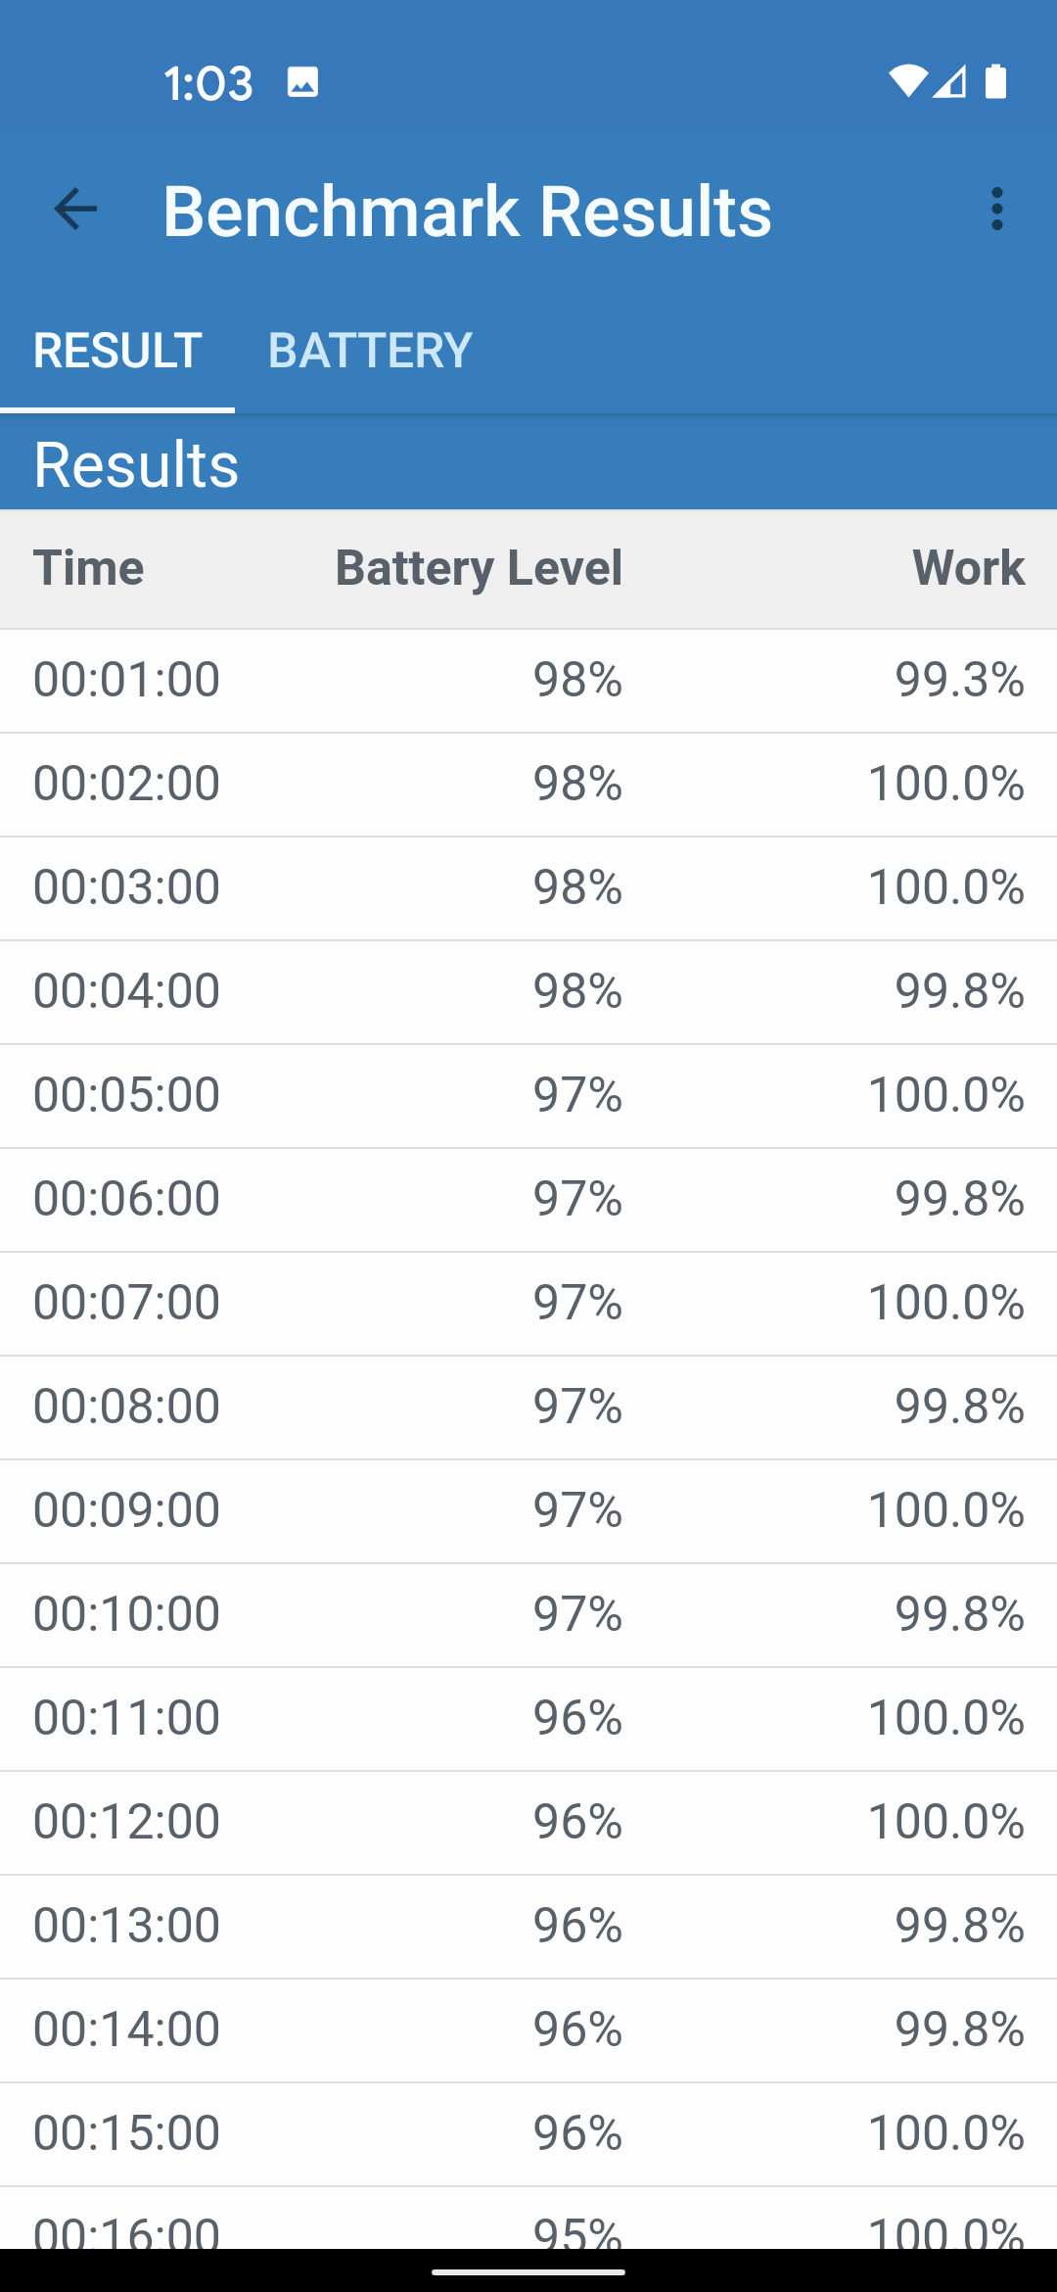This screenshot has height=2292, width=1057.
Task: Tap battery level at 00:08:00
Action: [x=577, y=1407]
